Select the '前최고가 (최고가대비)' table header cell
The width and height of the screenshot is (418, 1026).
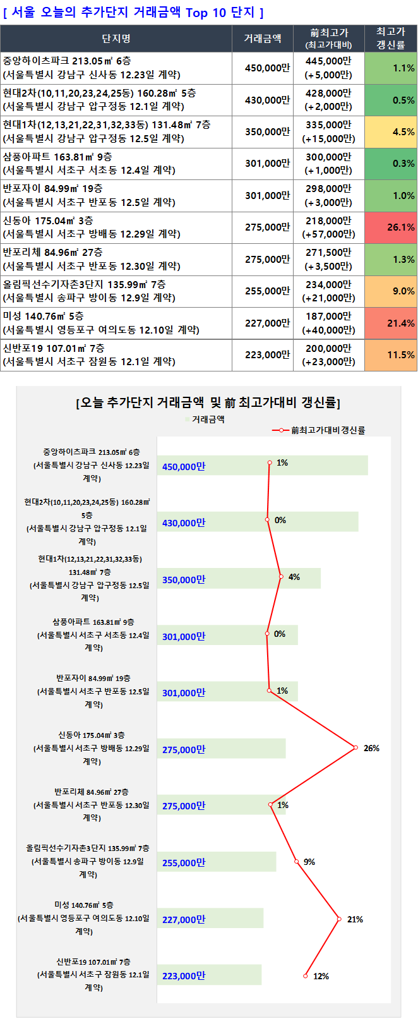tap(329, 39)
